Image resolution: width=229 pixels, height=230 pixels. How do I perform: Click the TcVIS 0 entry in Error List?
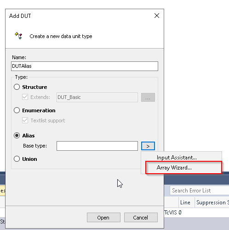[173, 213]
